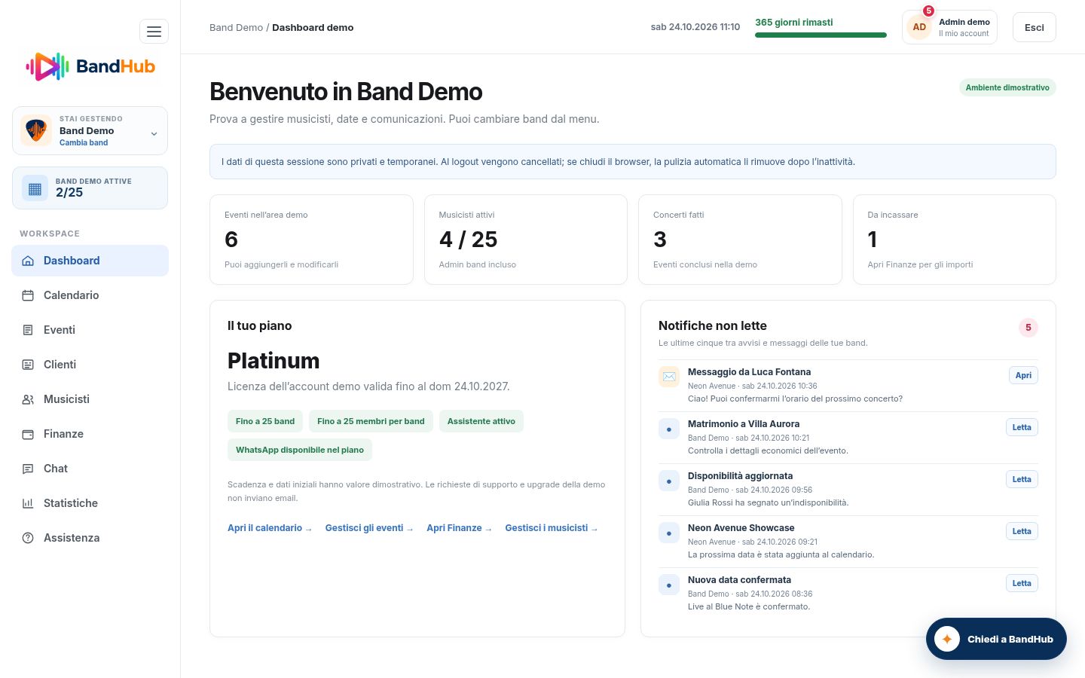Follow the Gestisci gli eventi link

click(369, 528)
